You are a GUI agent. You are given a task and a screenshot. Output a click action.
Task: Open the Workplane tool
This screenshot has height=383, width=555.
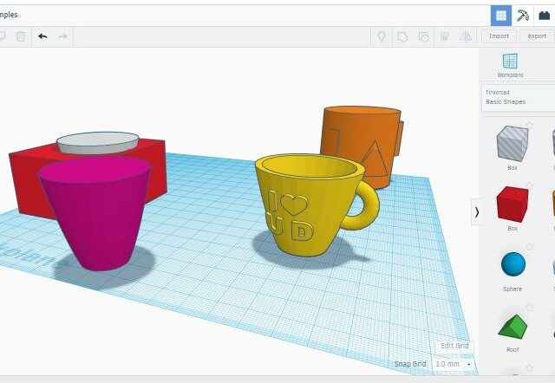510,64
